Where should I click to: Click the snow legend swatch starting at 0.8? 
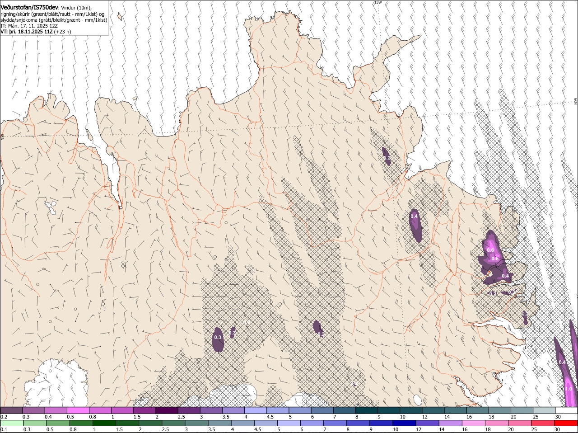100,410
